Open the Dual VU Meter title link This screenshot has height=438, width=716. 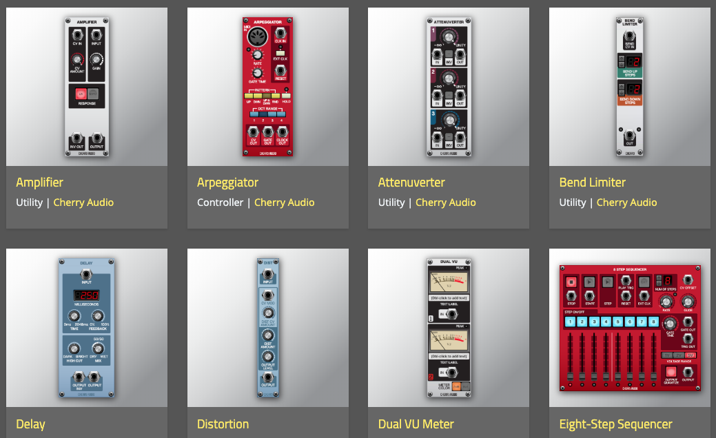click(416, 424)
